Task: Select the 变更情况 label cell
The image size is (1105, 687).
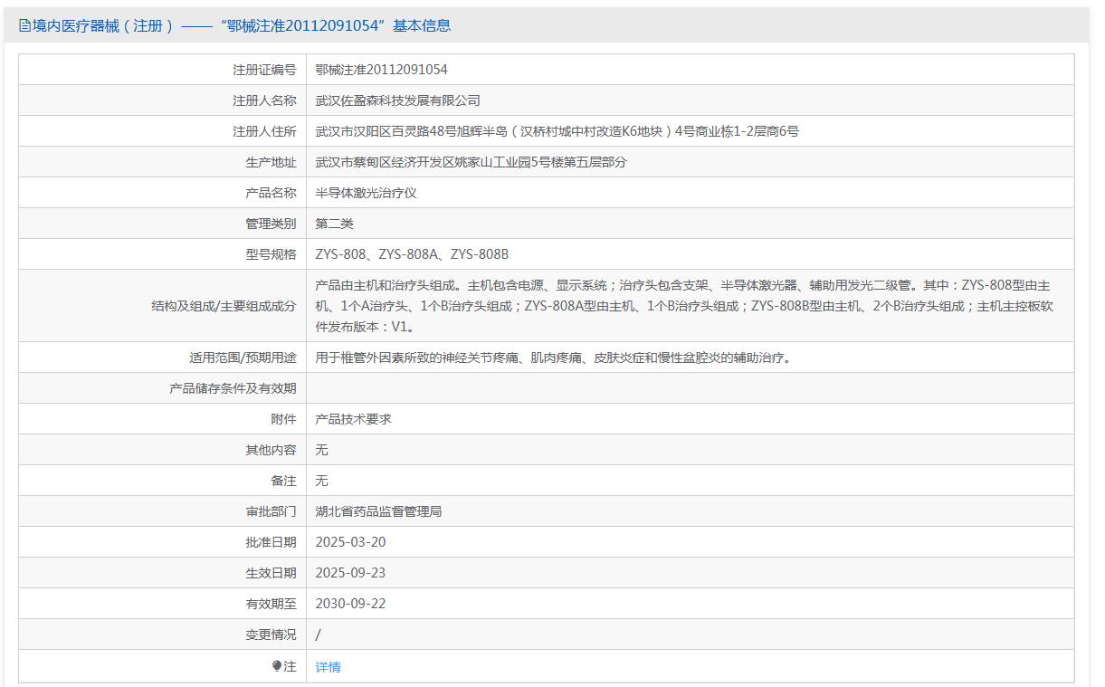Action: coord(163,635)
